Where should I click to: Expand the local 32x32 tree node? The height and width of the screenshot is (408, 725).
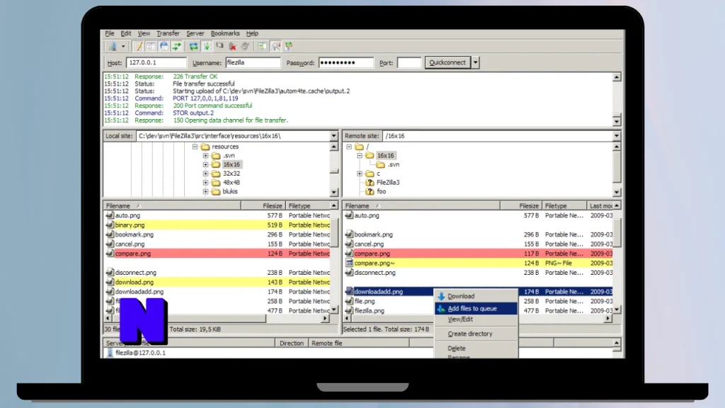coord(205,174)
